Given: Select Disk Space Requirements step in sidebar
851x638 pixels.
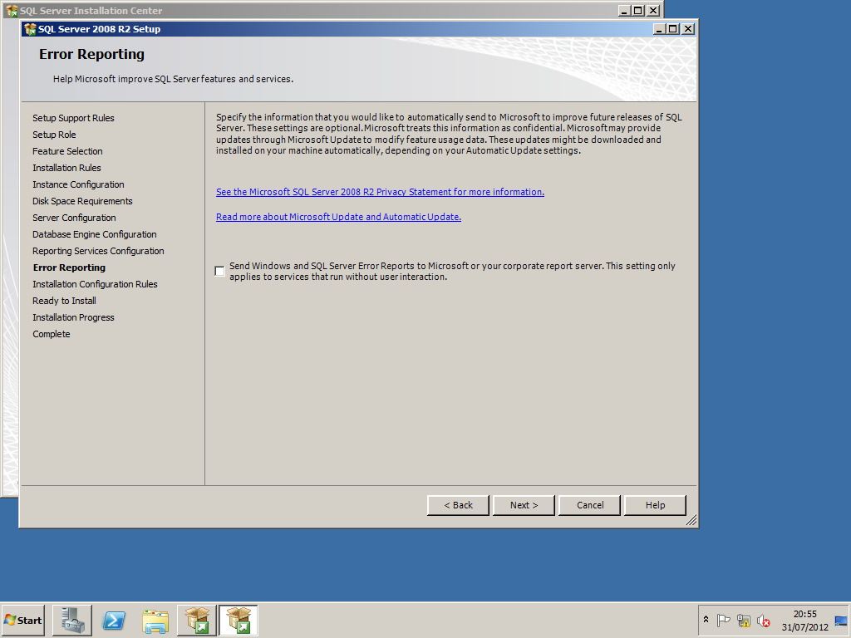Looking at the screenshot, I should pyautogui.click(x=82, y=201).
